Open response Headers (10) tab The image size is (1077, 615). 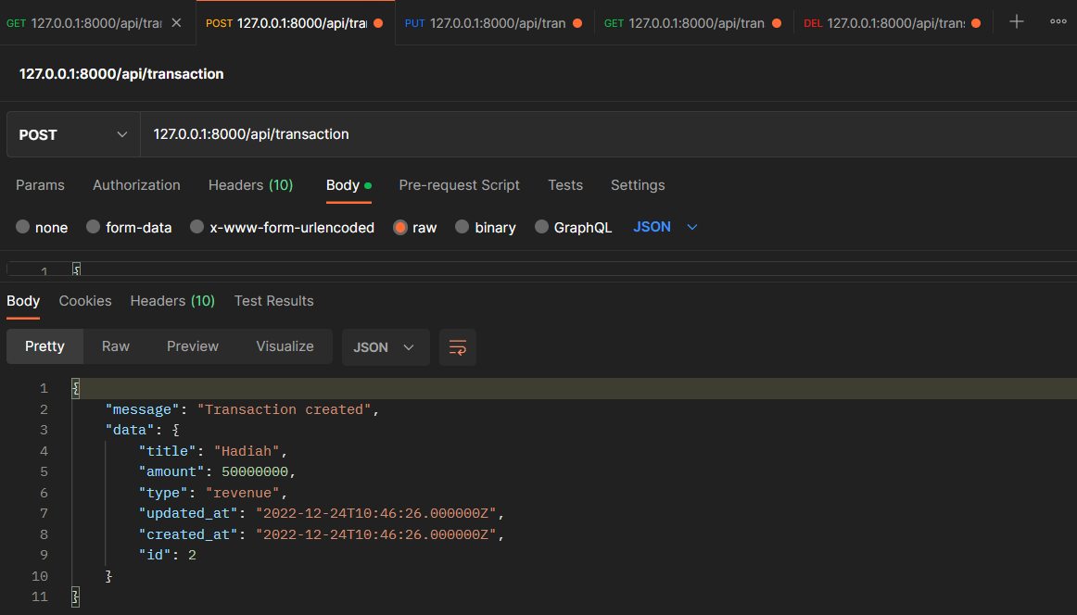coord(172,301)
